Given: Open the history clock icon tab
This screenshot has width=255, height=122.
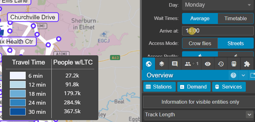Looking at the screenshot, I should [221, 64].
